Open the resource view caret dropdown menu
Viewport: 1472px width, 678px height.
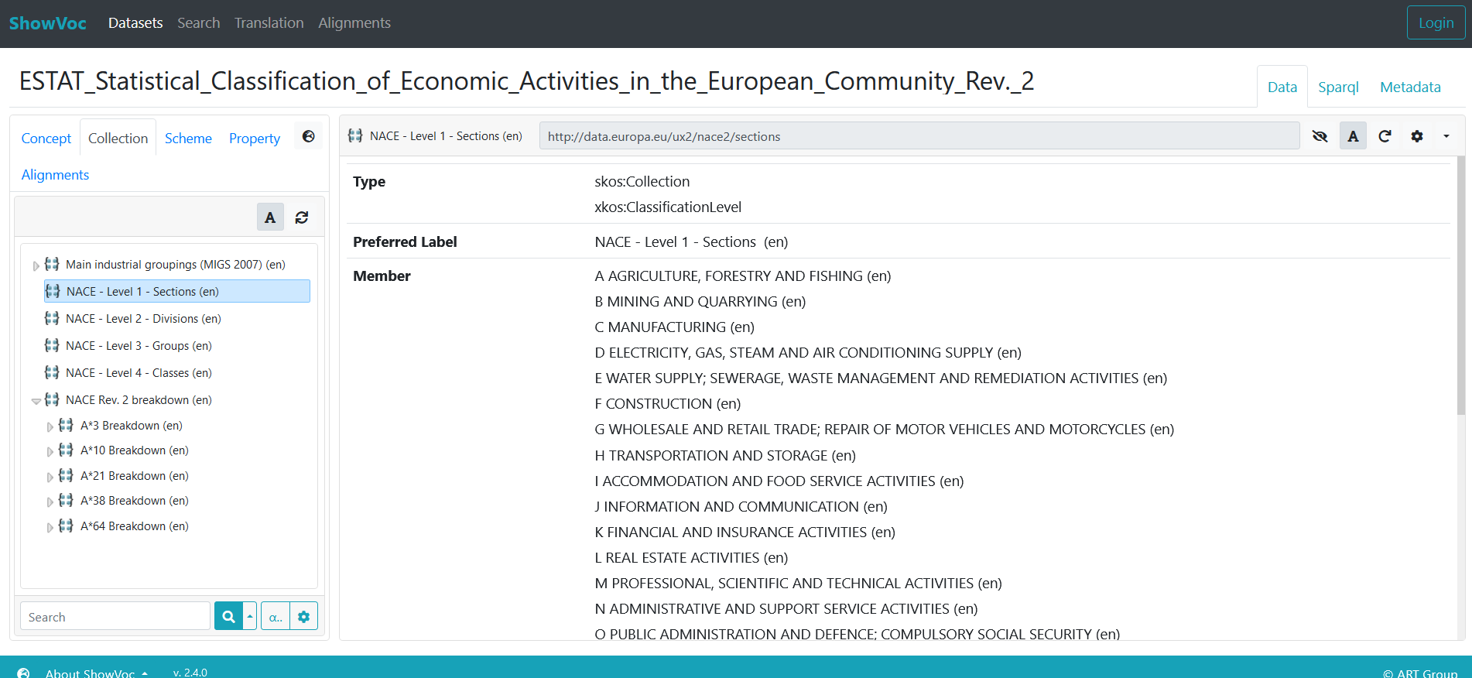[1446, 136]
